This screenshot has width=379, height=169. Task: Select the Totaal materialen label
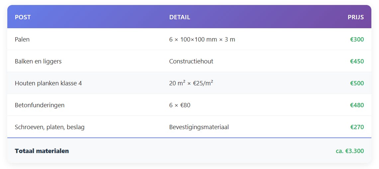coord(42,151)
